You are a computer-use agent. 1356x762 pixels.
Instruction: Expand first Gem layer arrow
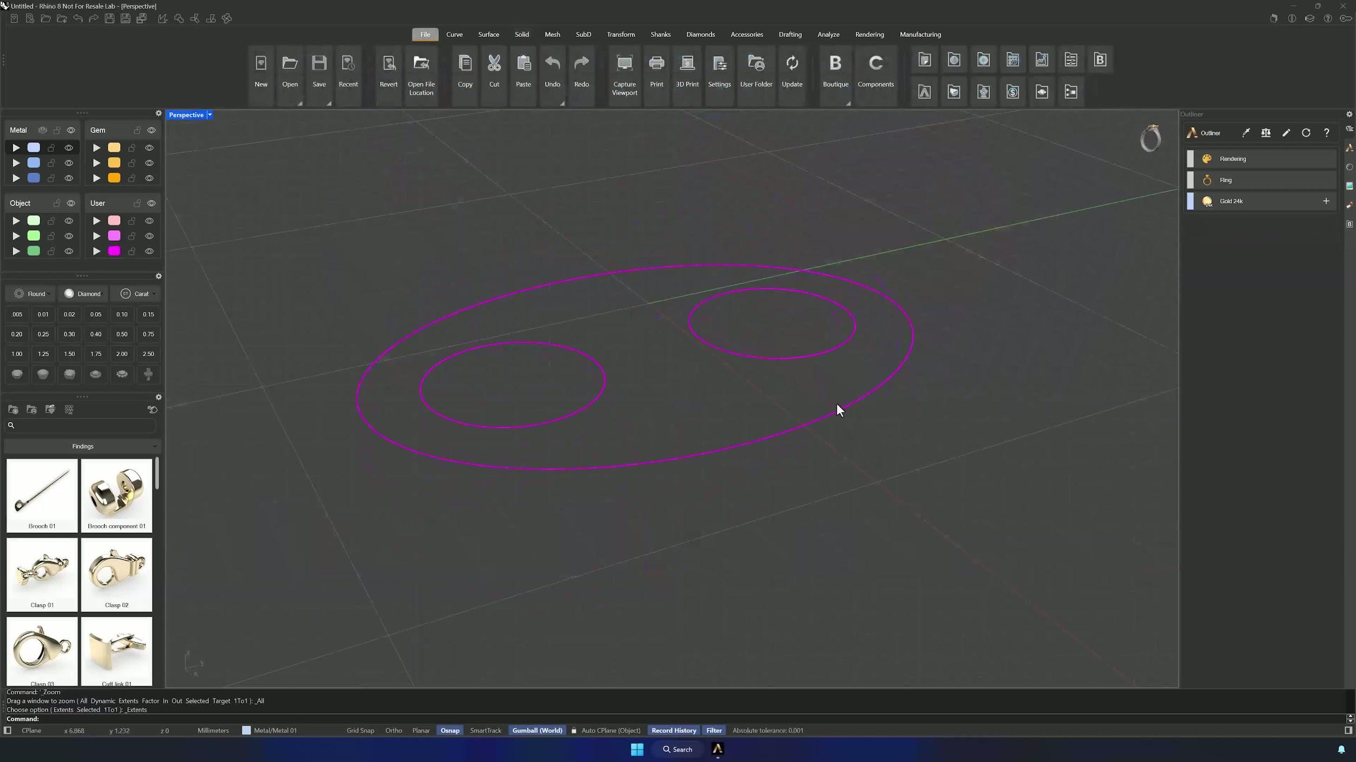point(97,147)
